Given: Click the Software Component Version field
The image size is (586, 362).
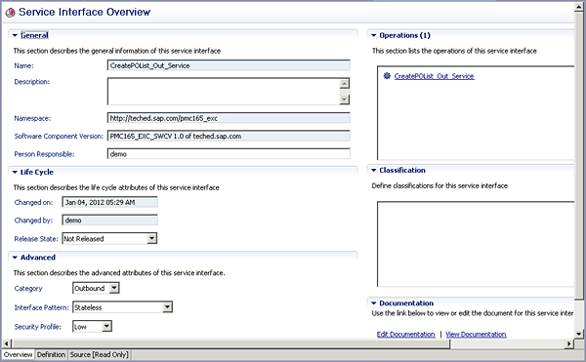Looking at the screenshot, I should point(229,136).
